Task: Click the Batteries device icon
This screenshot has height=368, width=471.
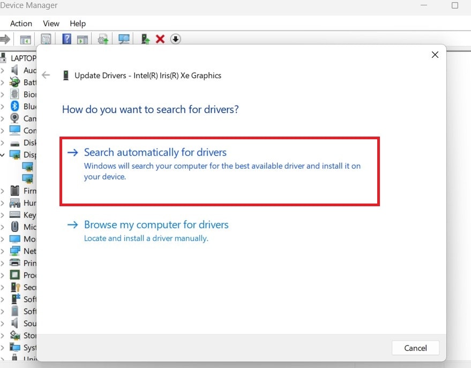Action: click(x=14, y=82)
